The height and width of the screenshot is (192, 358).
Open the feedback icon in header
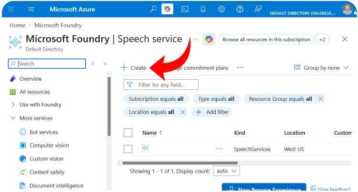tap(258, 9)
